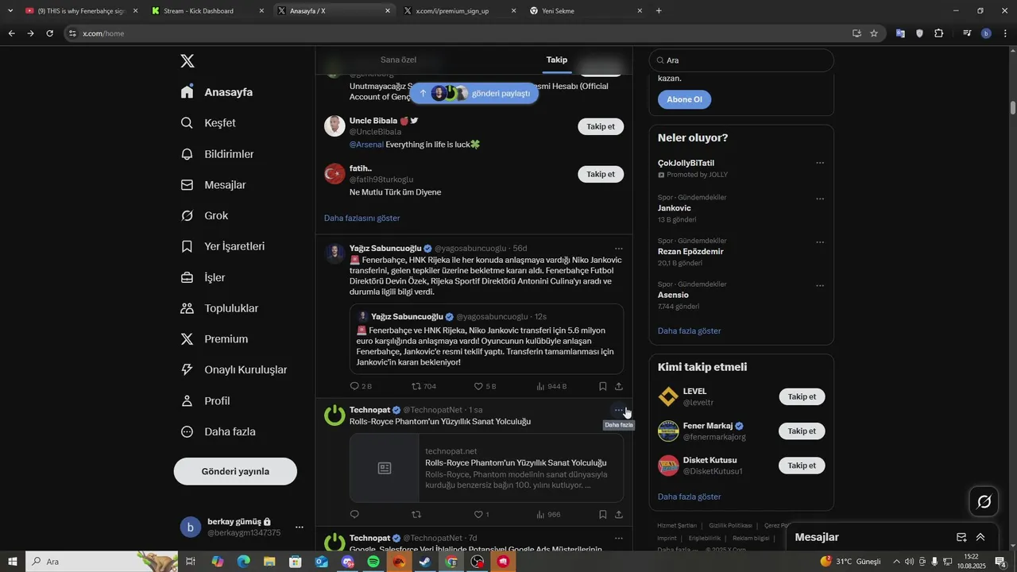Open options for ÇokJollyBiTatil trend
This screenshot has width=1017, height=572.
[x=820, y=163]
